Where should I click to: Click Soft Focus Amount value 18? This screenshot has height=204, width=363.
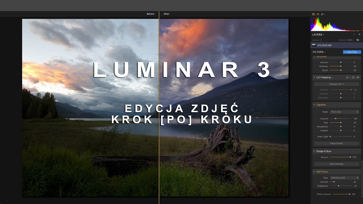point(354,182)
